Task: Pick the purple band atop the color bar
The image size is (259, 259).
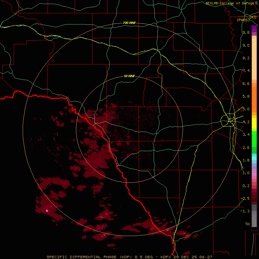Action: pyautogui.click(x=254, y=29)
